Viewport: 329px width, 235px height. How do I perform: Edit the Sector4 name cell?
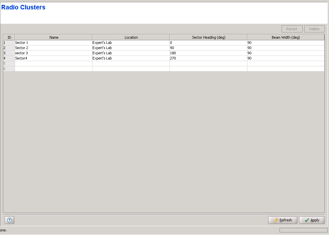[53, 58]
